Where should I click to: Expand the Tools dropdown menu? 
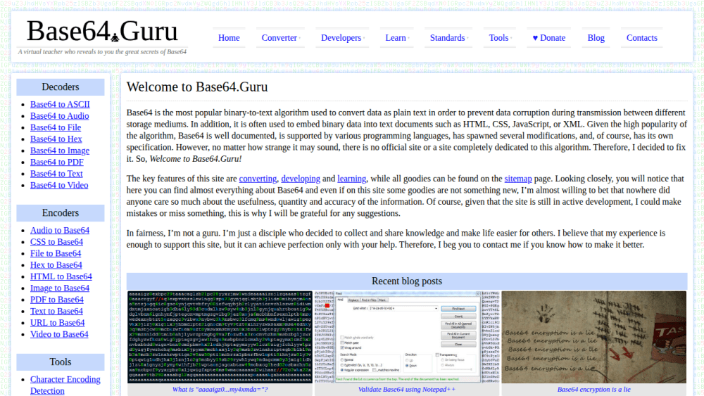500,38
